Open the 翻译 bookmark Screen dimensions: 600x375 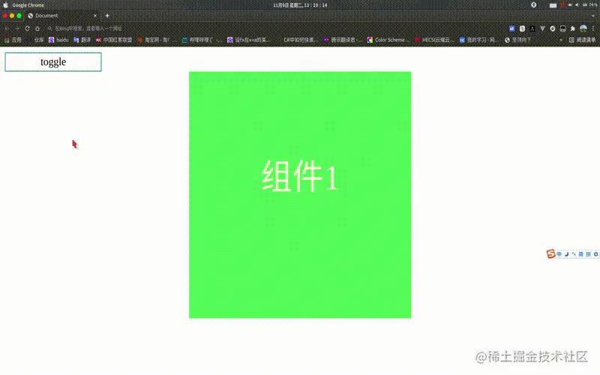click(82, 40)
